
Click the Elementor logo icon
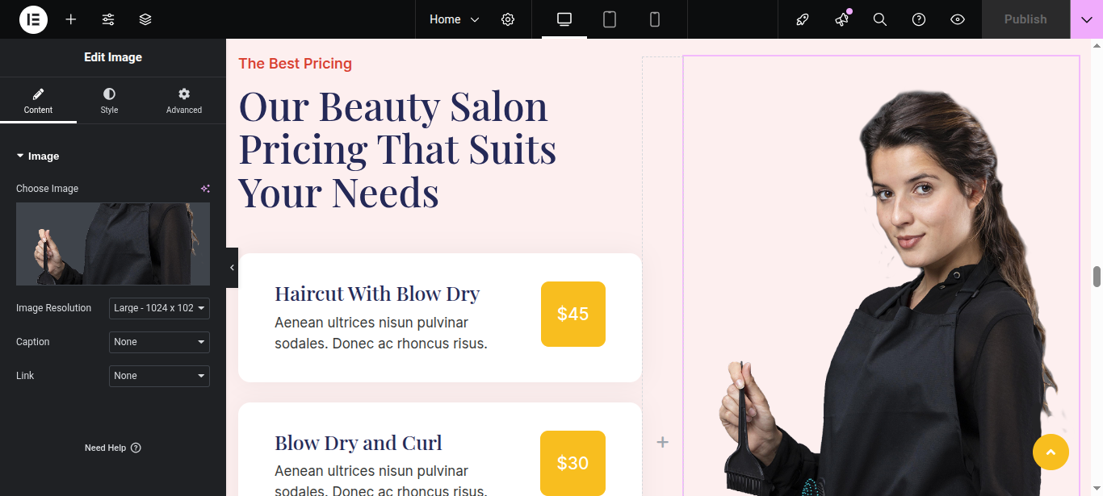point(34,19)
